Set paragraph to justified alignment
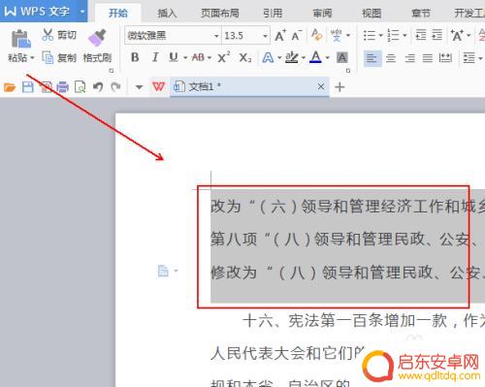The width and height of the screenshot is (485, 387). click(x=428, y=58)
